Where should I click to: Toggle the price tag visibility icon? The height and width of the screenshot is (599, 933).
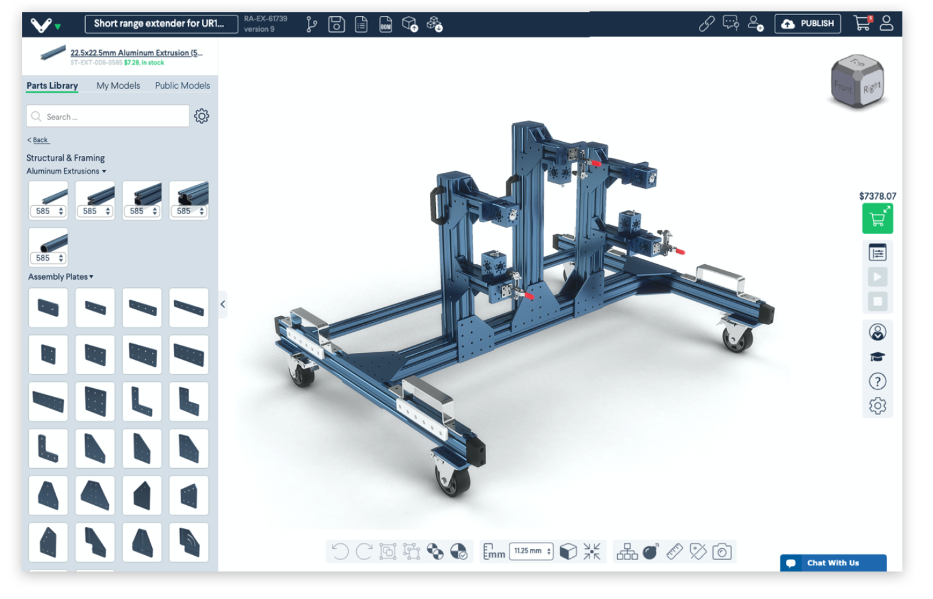pyautogui.click(x=698, y=551)
